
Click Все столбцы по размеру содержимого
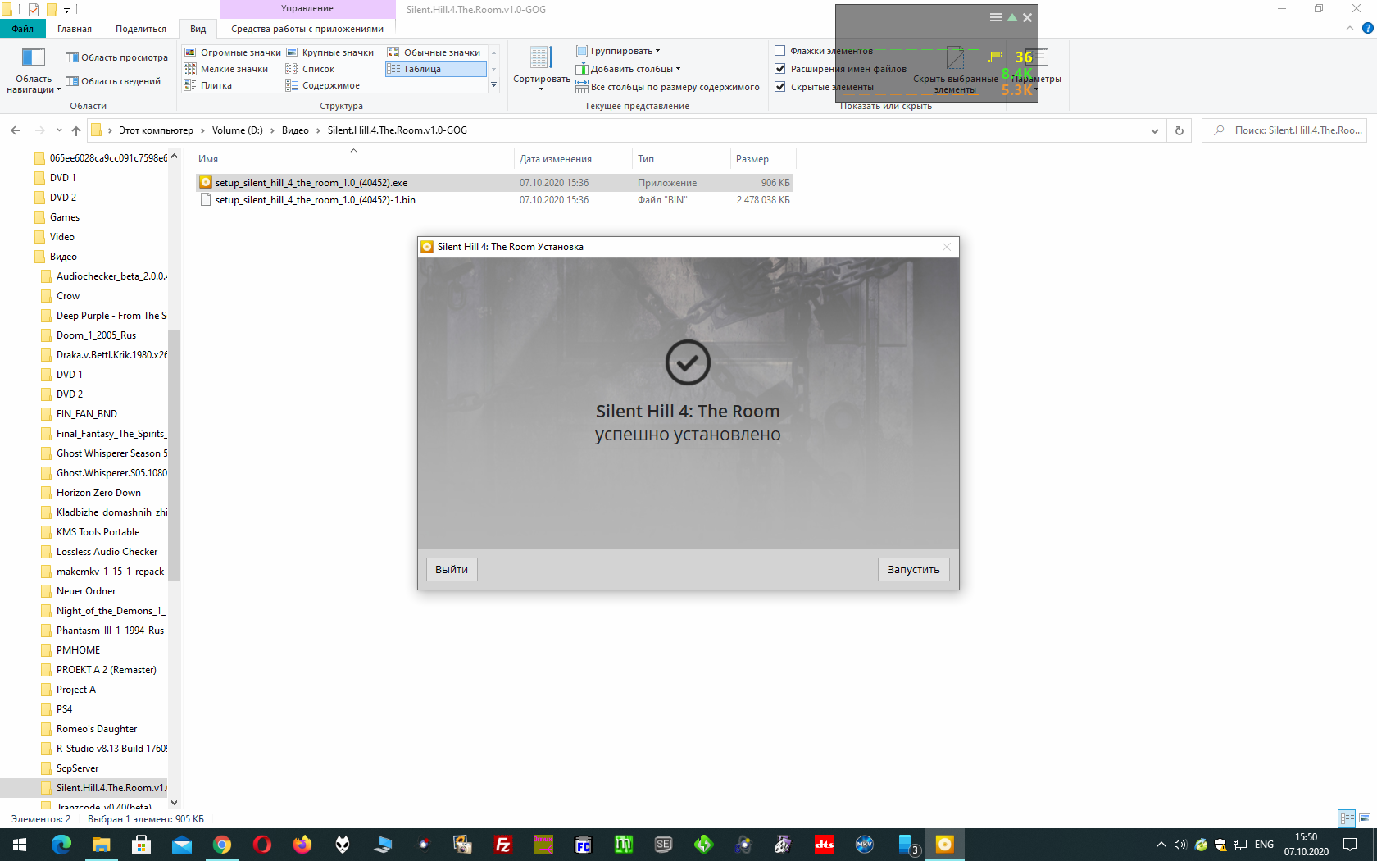[667, 87]
